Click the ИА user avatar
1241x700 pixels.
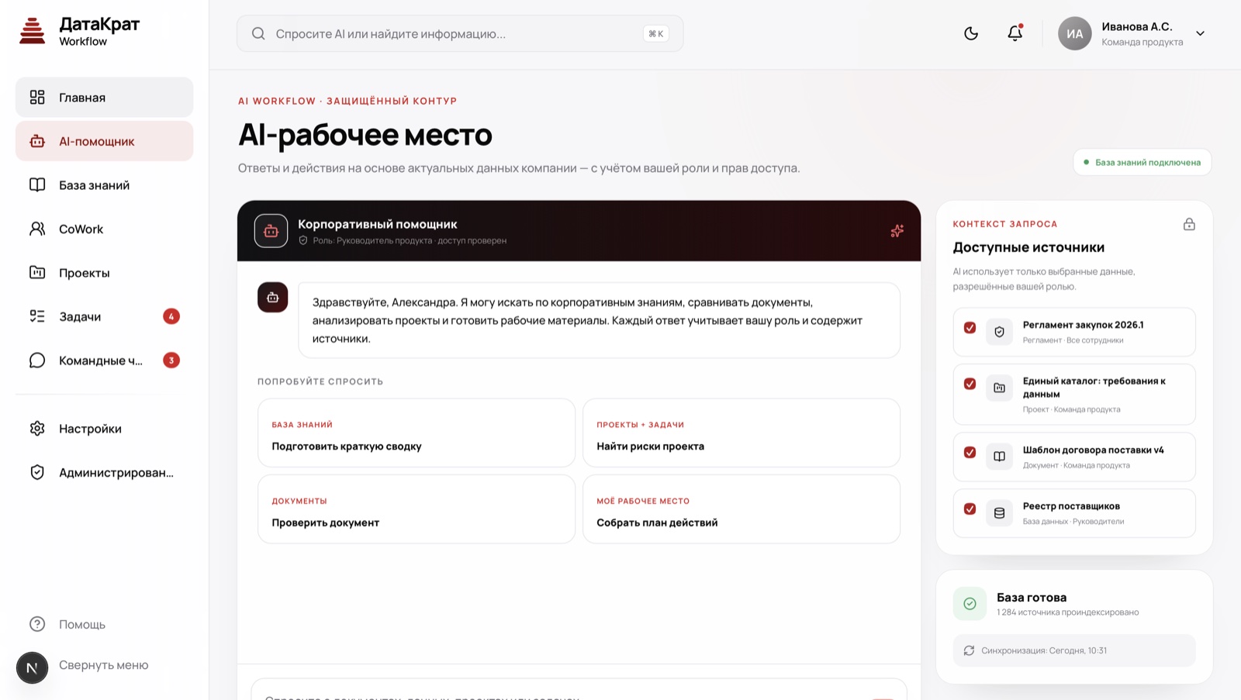(x=1074, y=33)
